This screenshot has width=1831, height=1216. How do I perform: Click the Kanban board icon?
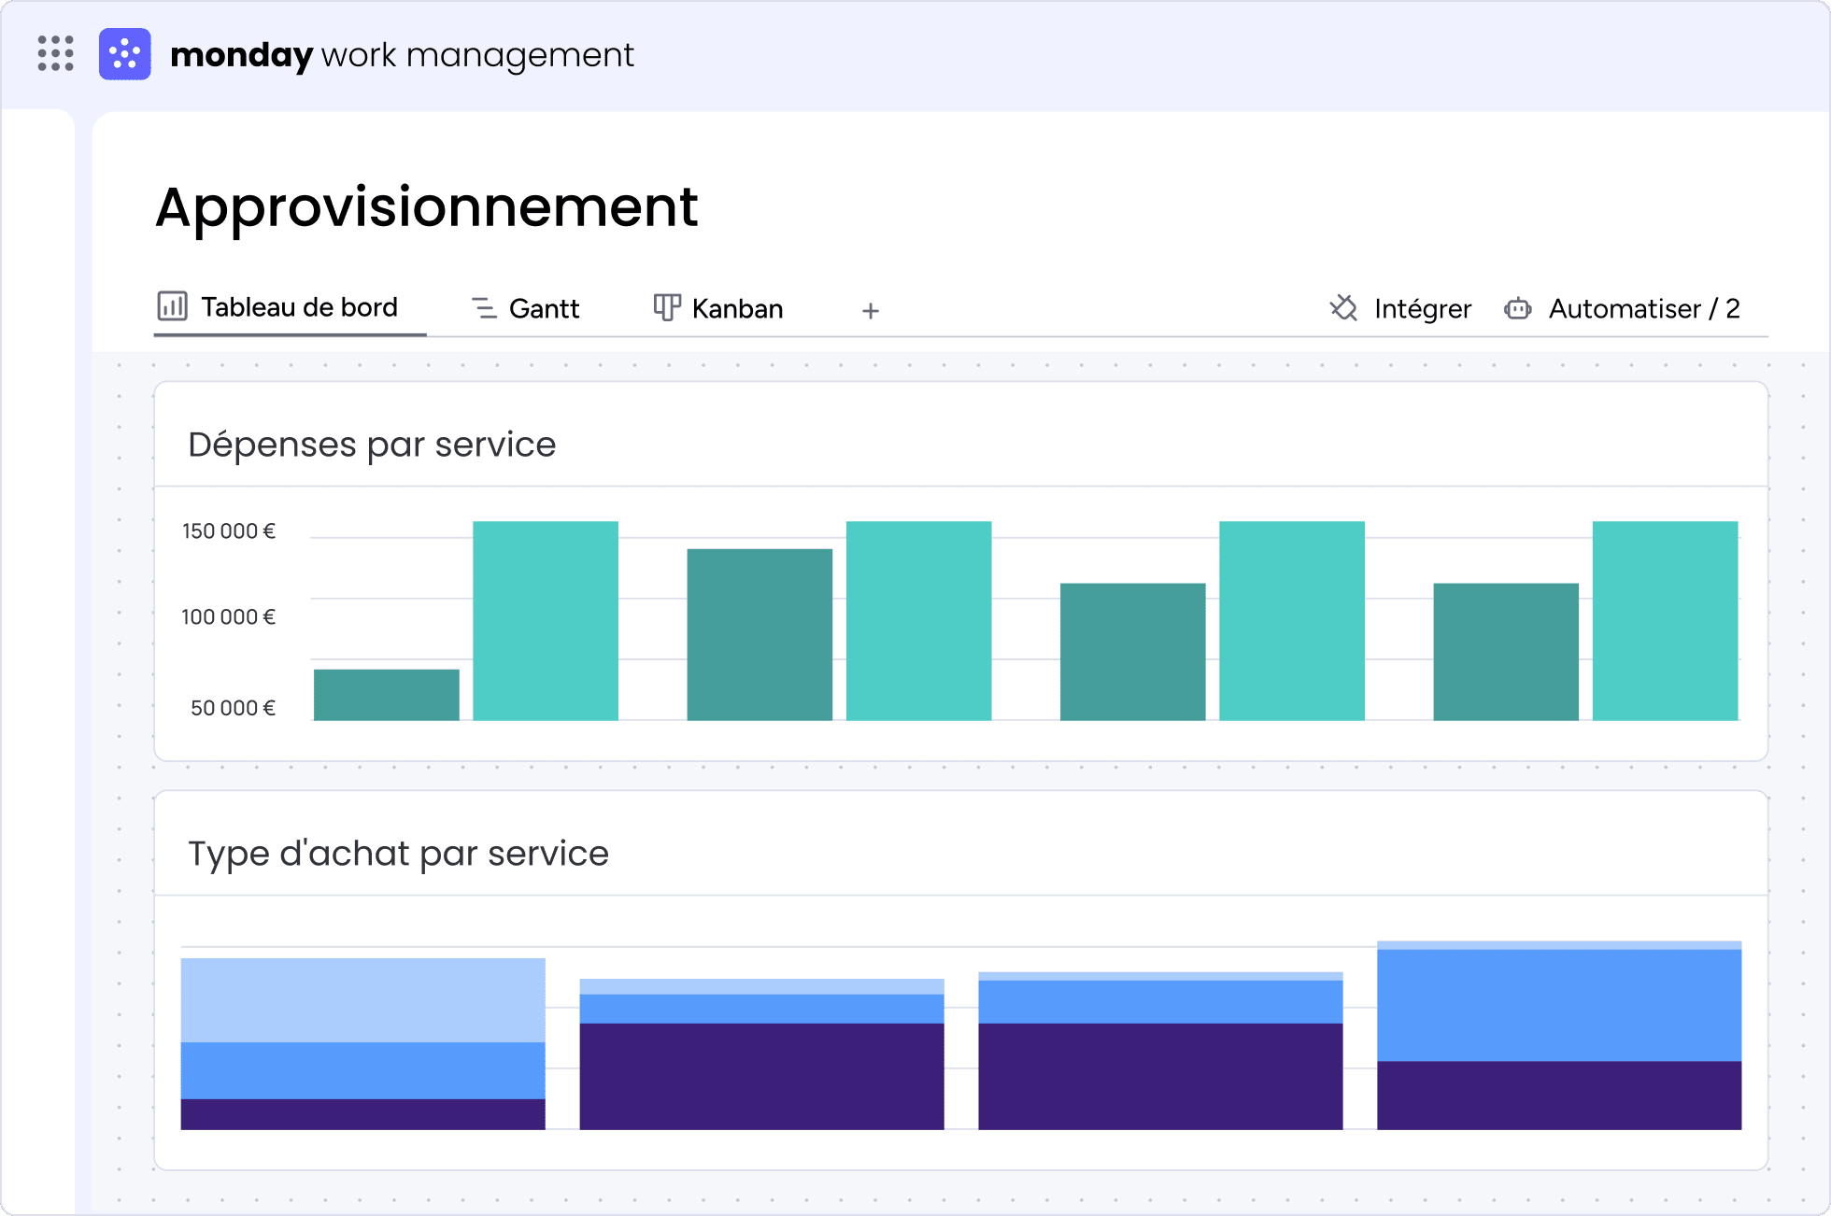(667, 308)
